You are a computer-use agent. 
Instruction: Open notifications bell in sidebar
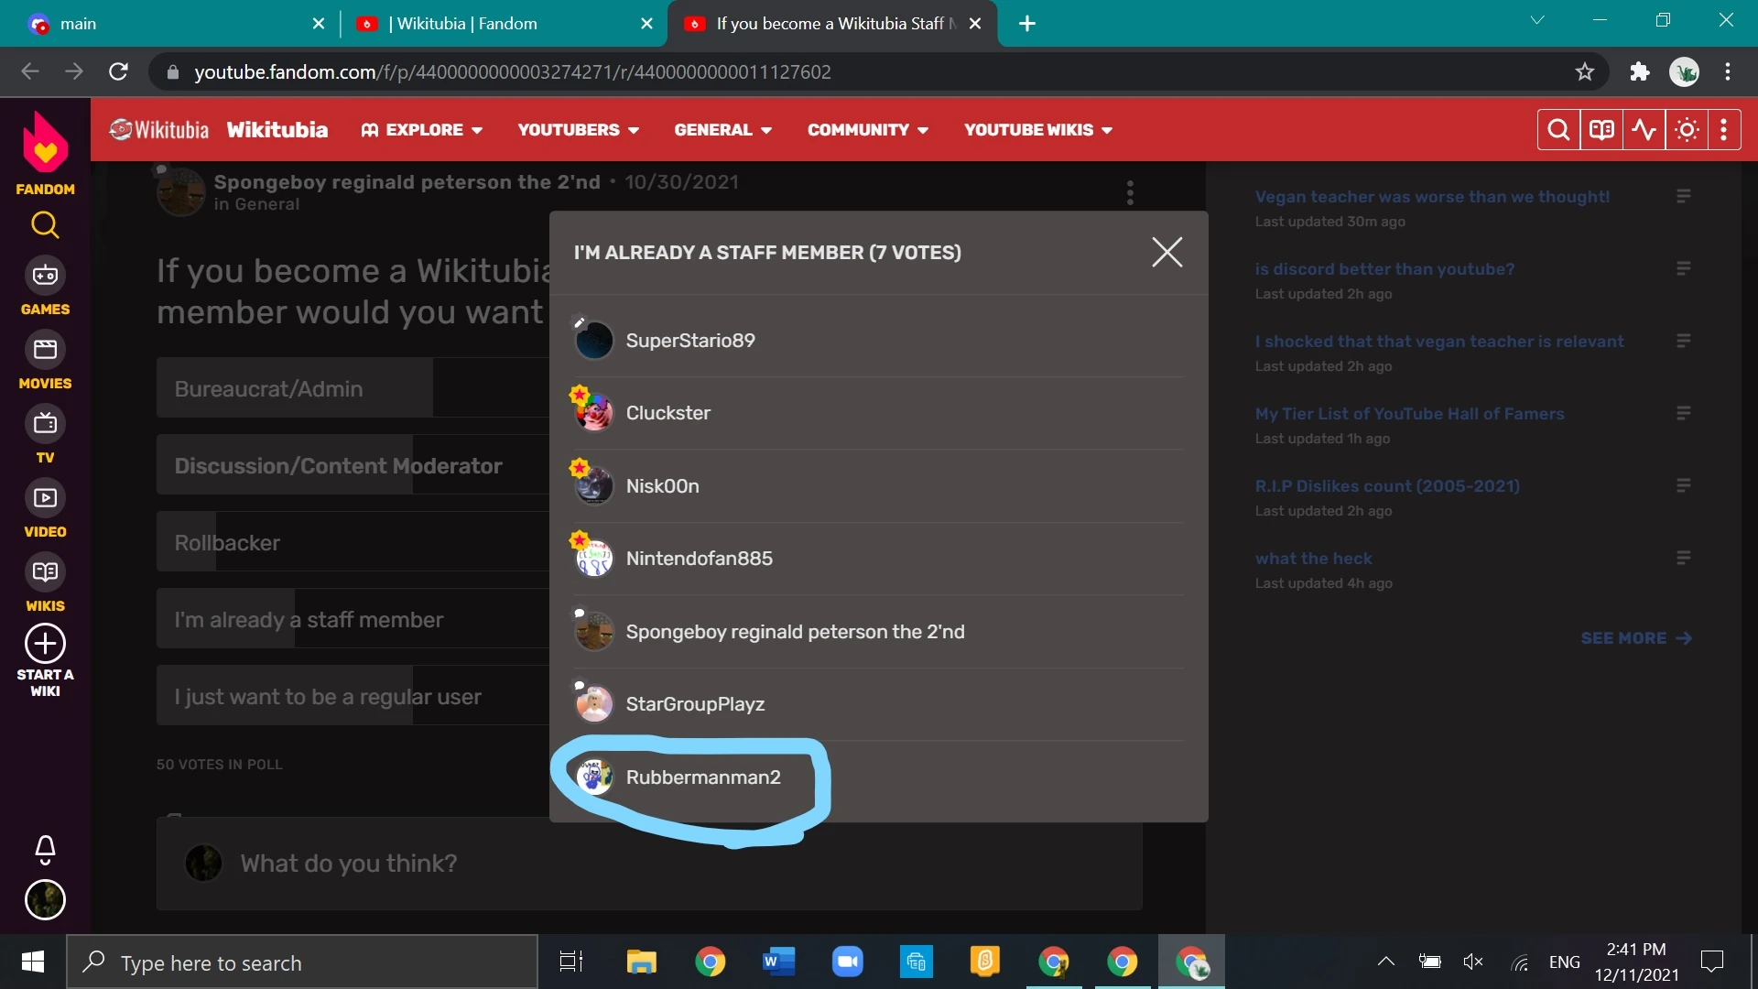45,850
